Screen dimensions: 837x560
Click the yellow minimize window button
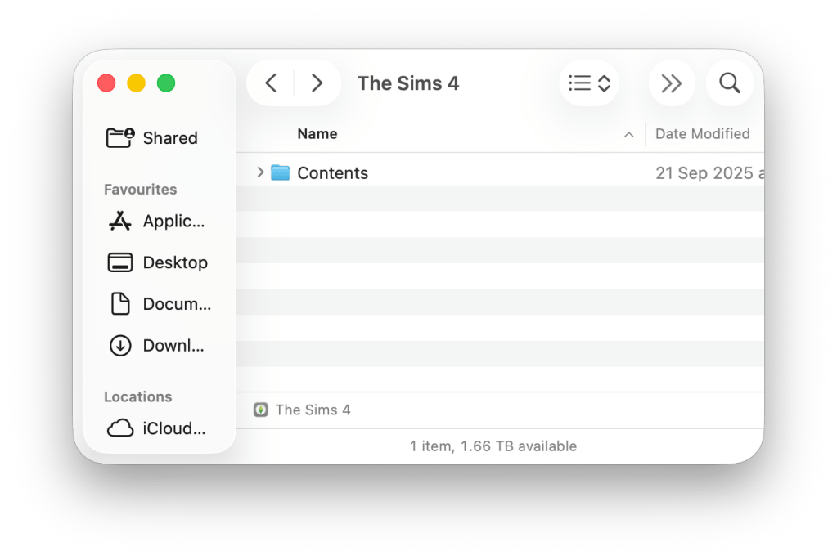(137, 83)
